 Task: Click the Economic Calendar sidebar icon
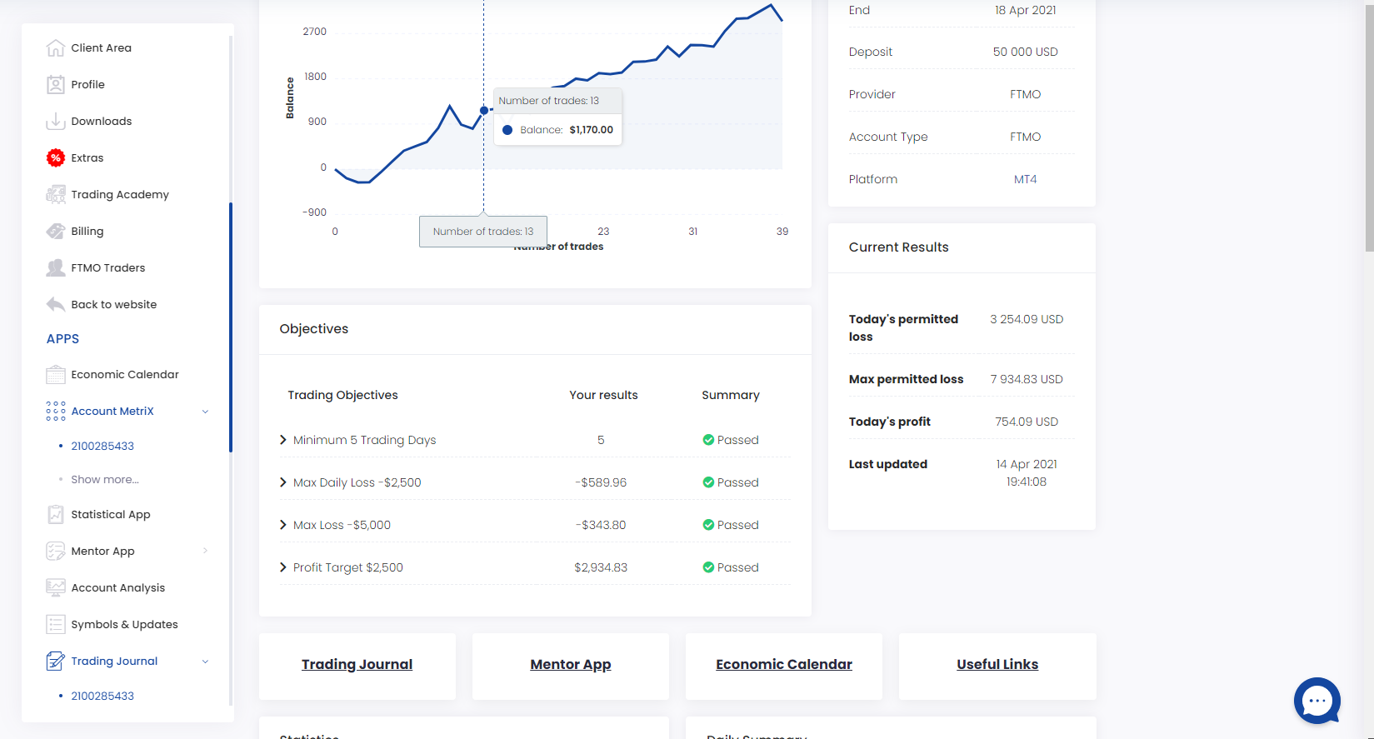click(56, 375)
